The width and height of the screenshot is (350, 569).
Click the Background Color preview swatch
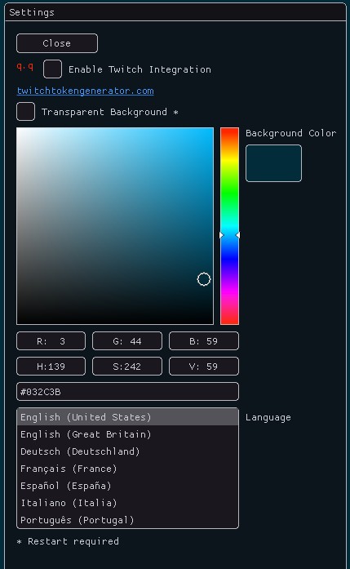click(x=273, y=163)
